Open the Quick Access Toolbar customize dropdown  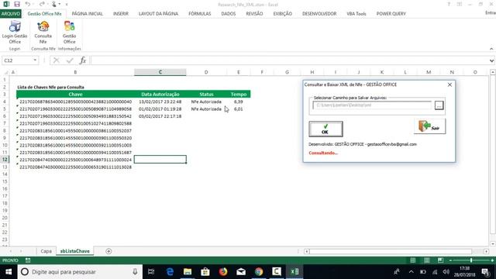coord(67,5)
